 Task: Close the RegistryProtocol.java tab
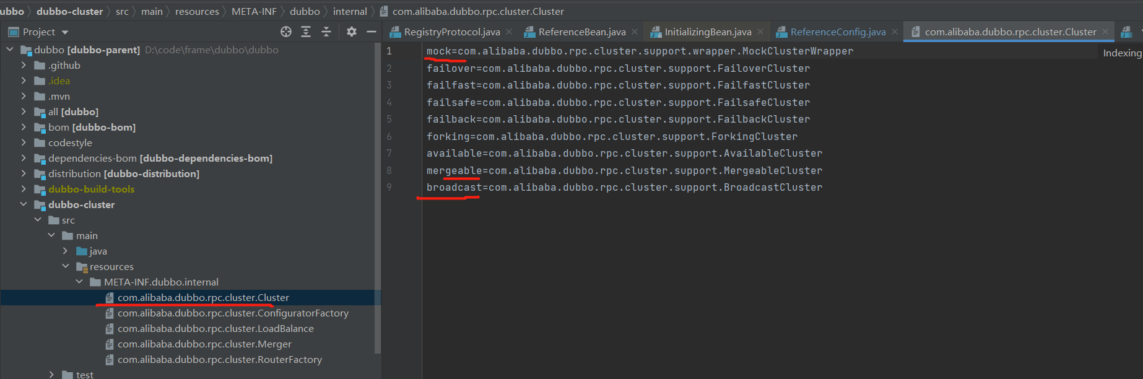pos(509,32)
